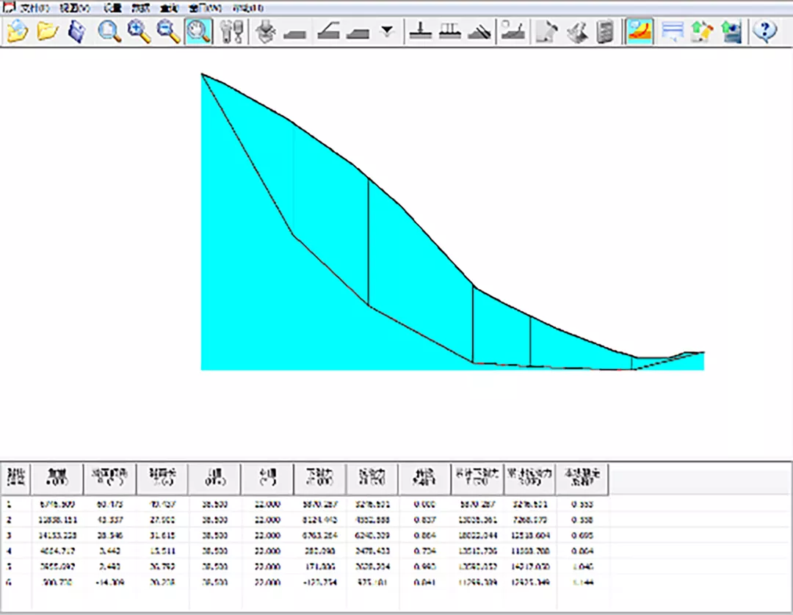Click the first table column header (slice number)

point(16,478)
